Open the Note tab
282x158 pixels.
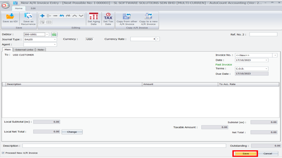(41, 50)
